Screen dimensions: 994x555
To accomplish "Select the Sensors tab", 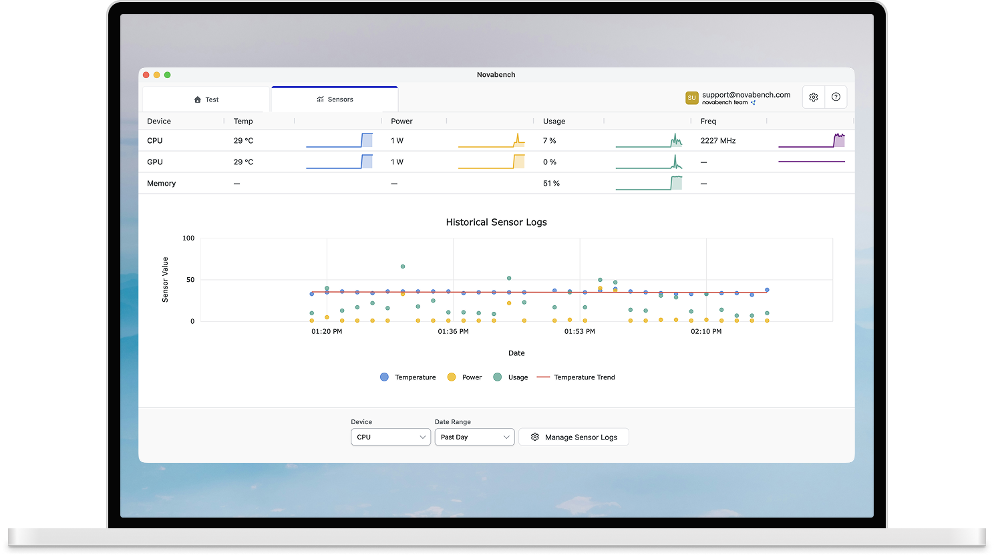I will pyautogui.click(x=334, y=99).
